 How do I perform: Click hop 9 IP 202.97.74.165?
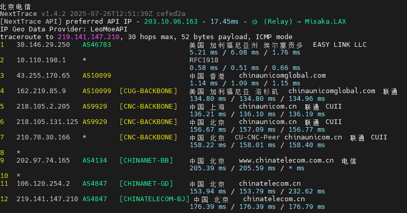[43, 161]
